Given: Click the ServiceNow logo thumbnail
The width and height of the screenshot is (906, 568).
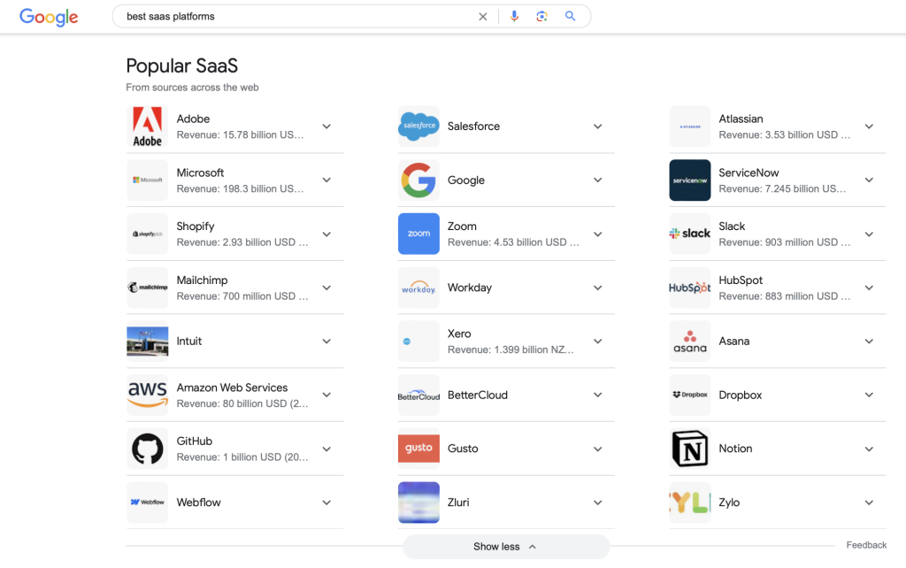Looking at the screenshot, I should coord(690,180).
